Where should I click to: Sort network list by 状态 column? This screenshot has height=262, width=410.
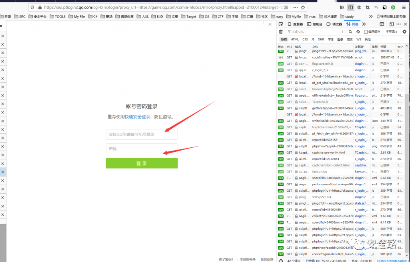(x=281, y=47)
